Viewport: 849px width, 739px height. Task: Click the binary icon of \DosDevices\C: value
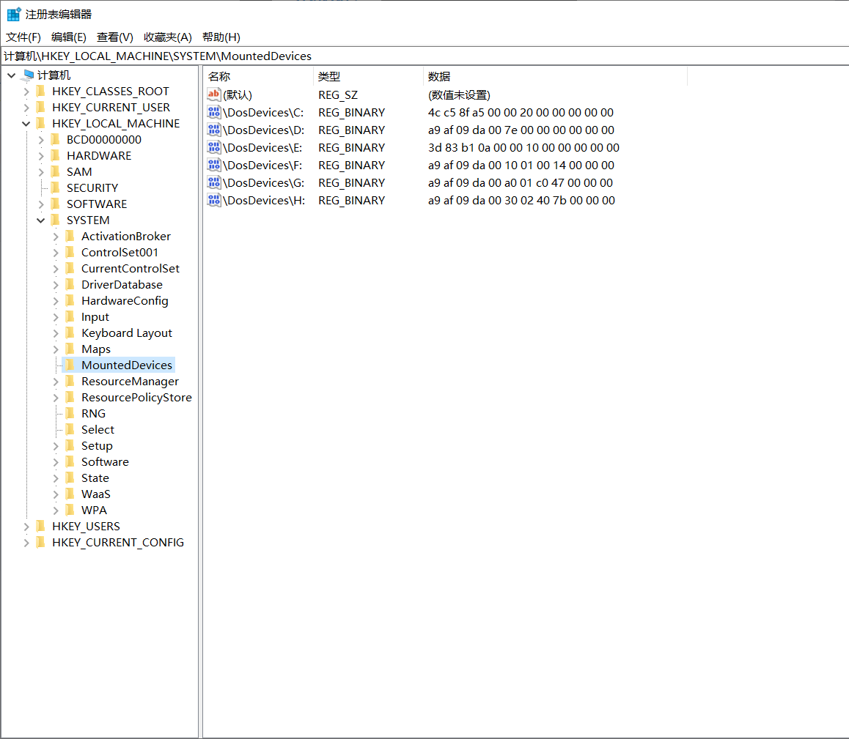(214, 113)
